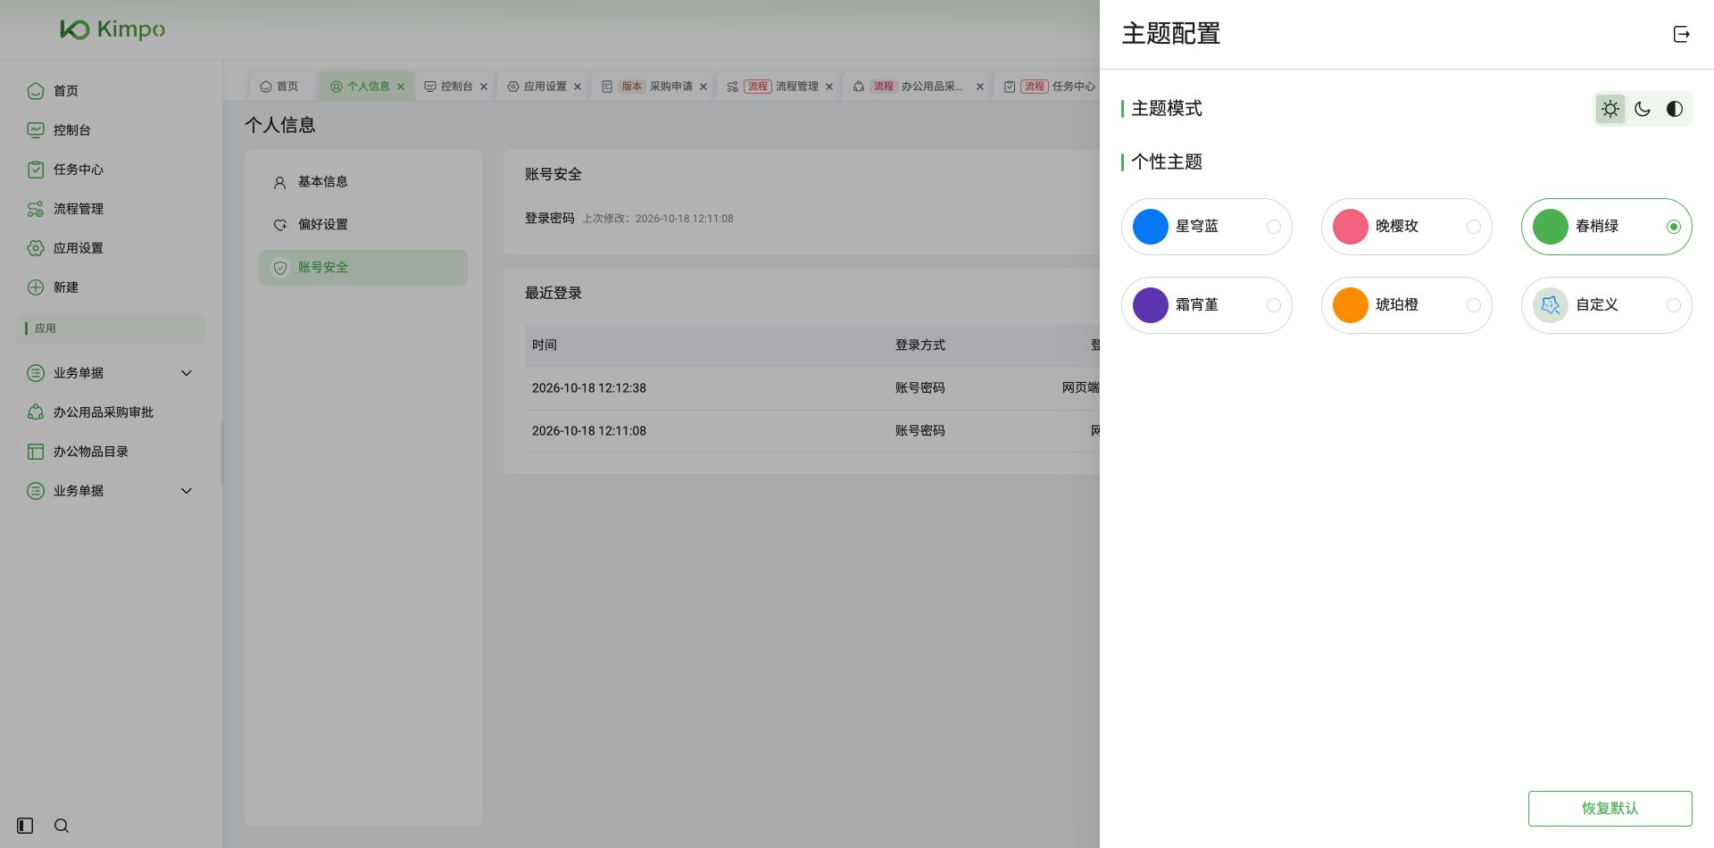The height and width of the screenshot is (848, 1714).
Task: Switch to light mode sun icon
Action: pyautogui.click(x=1610, y=109)
